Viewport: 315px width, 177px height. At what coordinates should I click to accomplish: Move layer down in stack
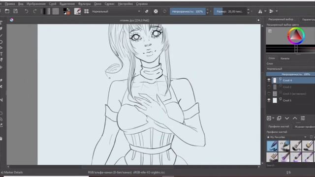(x=287, y=118)
